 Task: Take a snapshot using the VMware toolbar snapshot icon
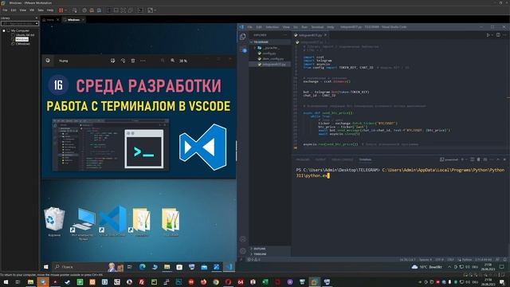(x=84, y=10)
